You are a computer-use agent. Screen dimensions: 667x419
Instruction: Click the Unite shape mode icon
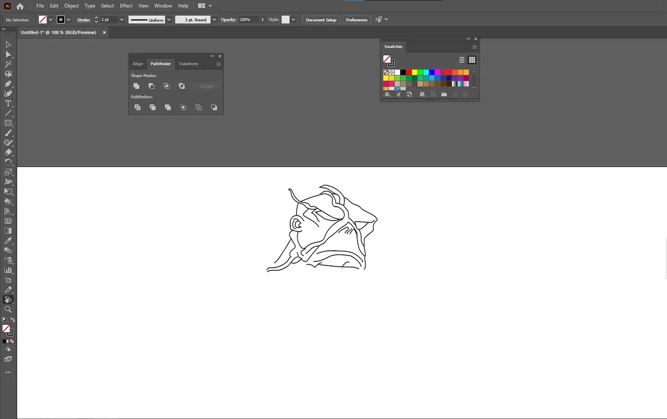tap(136, 86)
